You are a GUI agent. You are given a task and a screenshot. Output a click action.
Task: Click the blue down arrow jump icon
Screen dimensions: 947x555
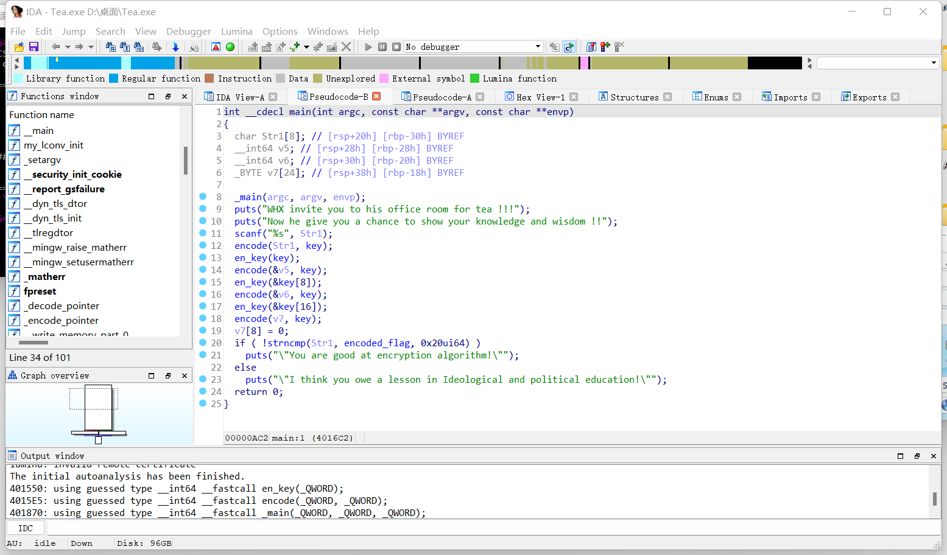(175, 47)
